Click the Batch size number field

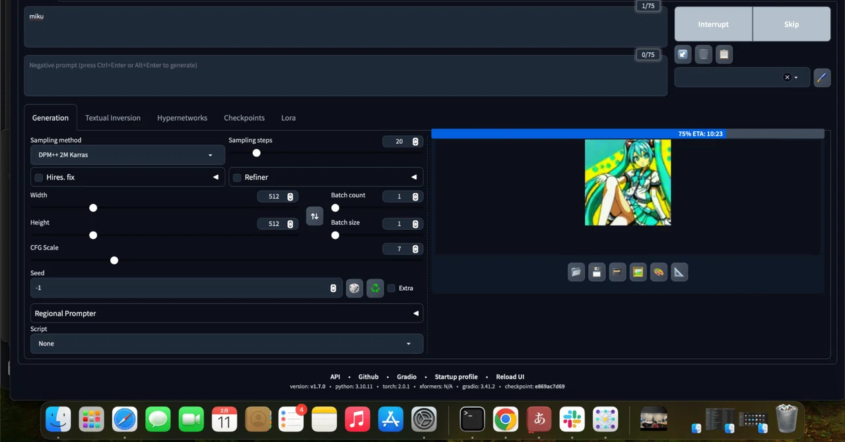pyautogui.click(x=403, y=224)
